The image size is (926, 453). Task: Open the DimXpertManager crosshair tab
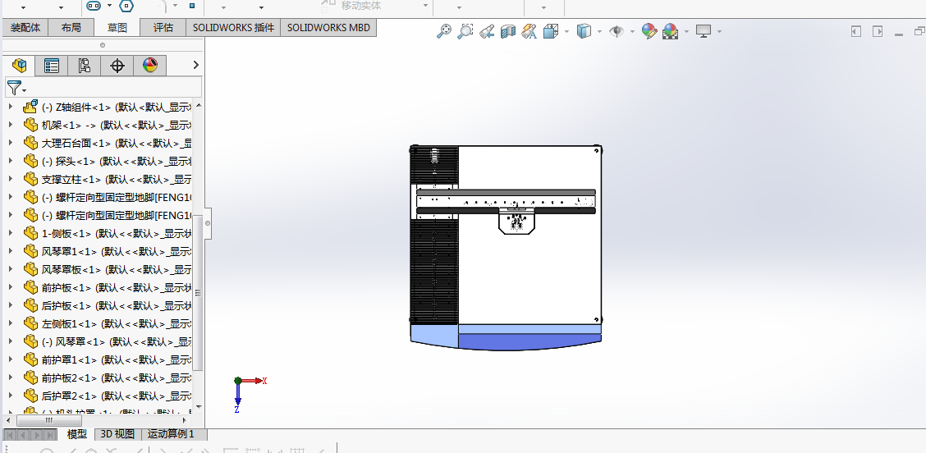pos(117,66)
